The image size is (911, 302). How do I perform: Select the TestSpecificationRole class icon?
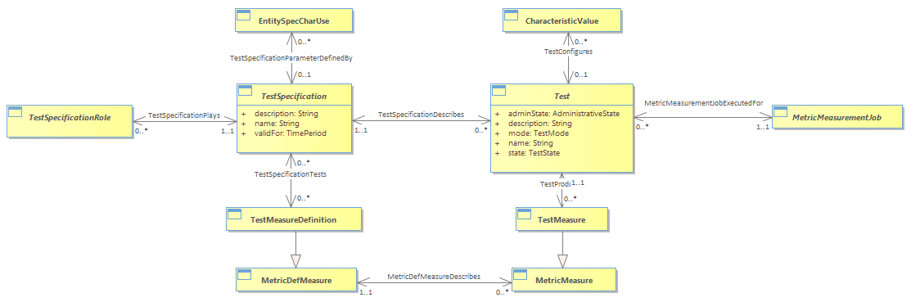tap(16, 111)
